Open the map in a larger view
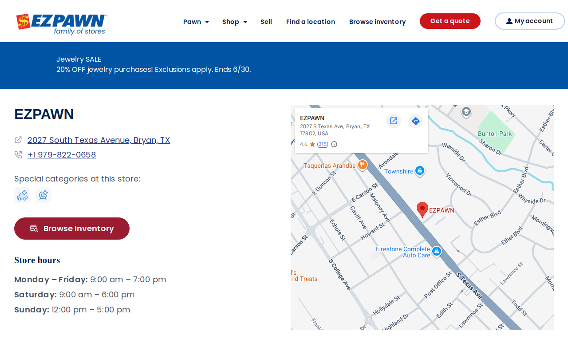 click(x=394, y=121)
